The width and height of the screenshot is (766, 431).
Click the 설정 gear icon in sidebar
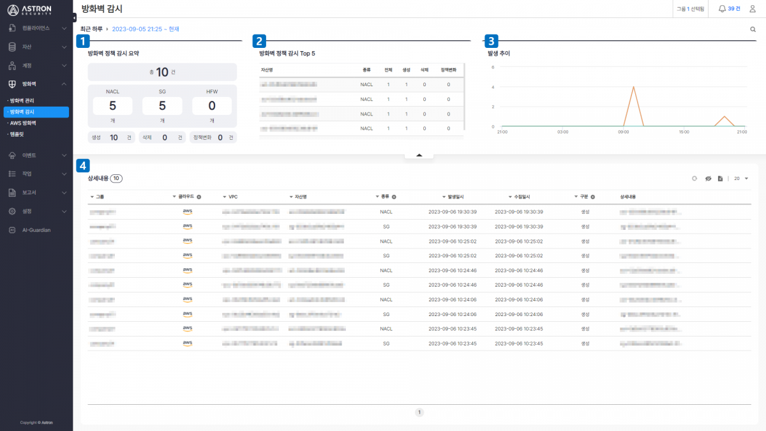pos(12,211)
